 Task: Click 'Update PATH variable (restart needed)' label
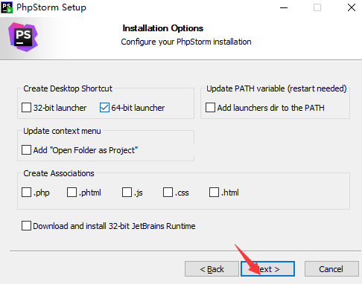pyautogui.click(x=276, y=88)
